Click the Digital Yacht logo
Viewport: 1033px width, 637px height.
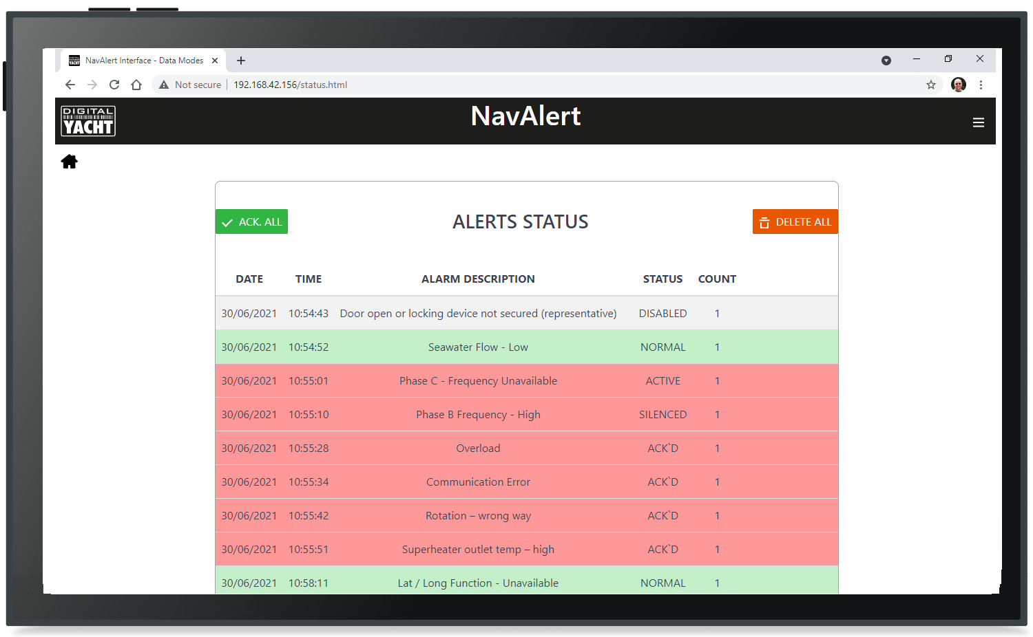pos(88,121)
